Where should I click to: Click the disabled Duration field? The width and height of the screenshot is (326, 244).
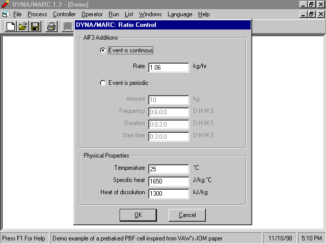coord(169,125)
